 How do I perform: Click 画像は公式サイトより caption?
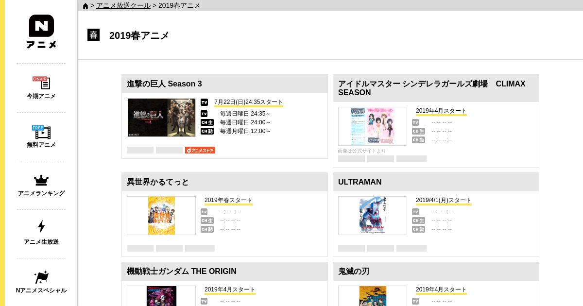(362, 151)
